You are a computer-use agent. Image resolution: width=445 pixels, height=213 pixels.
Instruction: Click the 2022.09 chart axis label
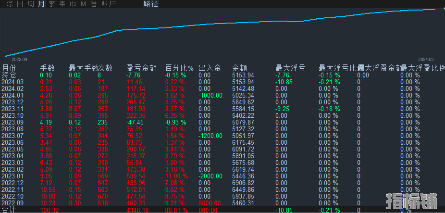coord(19,59)
